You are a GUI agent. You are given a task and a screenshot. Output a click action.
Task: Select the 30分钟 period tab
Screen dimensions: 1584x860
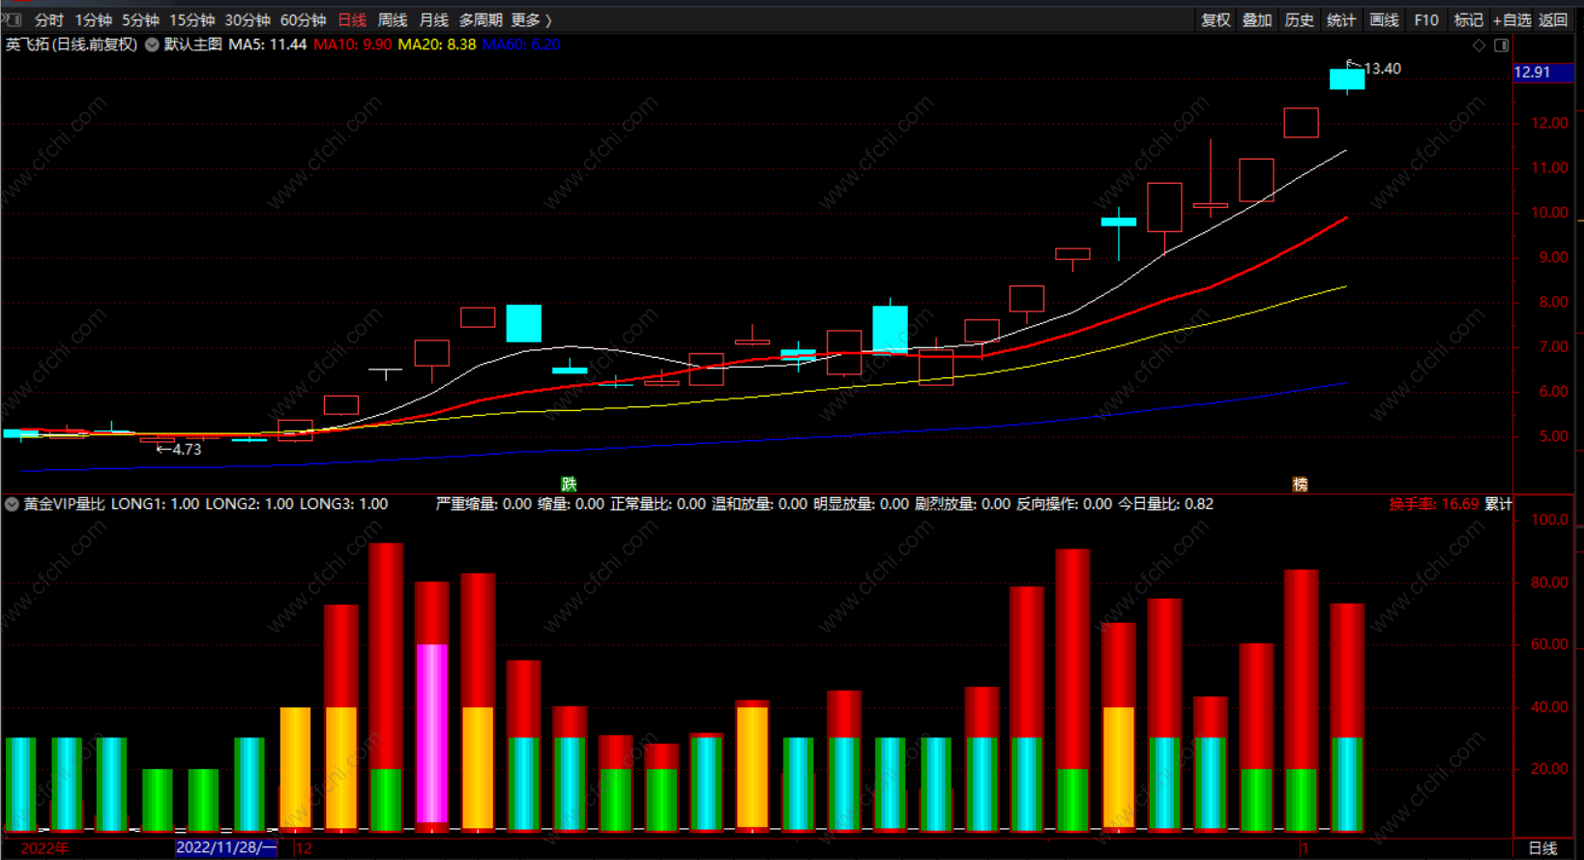[x=248, y=20]
